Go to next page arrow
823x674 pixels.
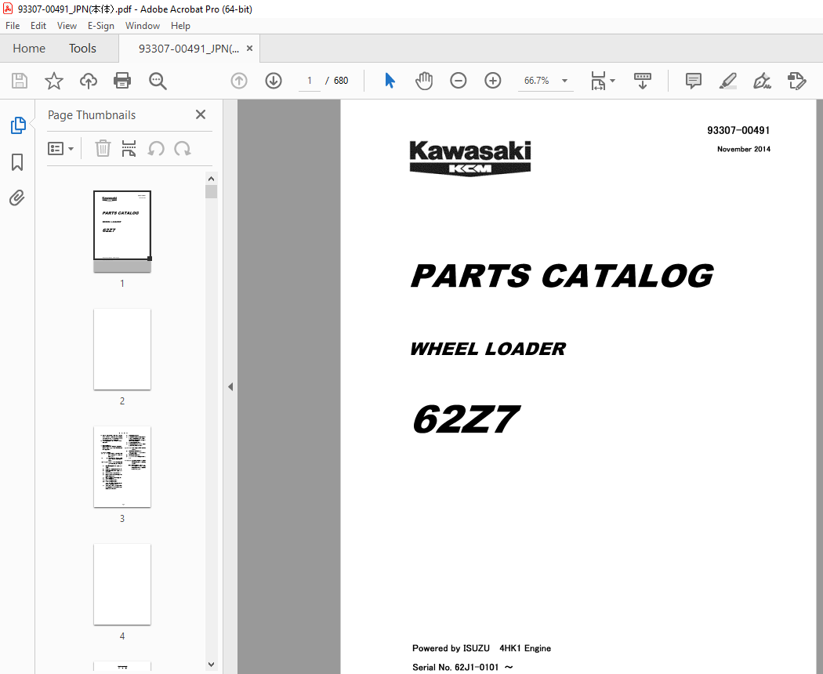[x=274, y=81]
